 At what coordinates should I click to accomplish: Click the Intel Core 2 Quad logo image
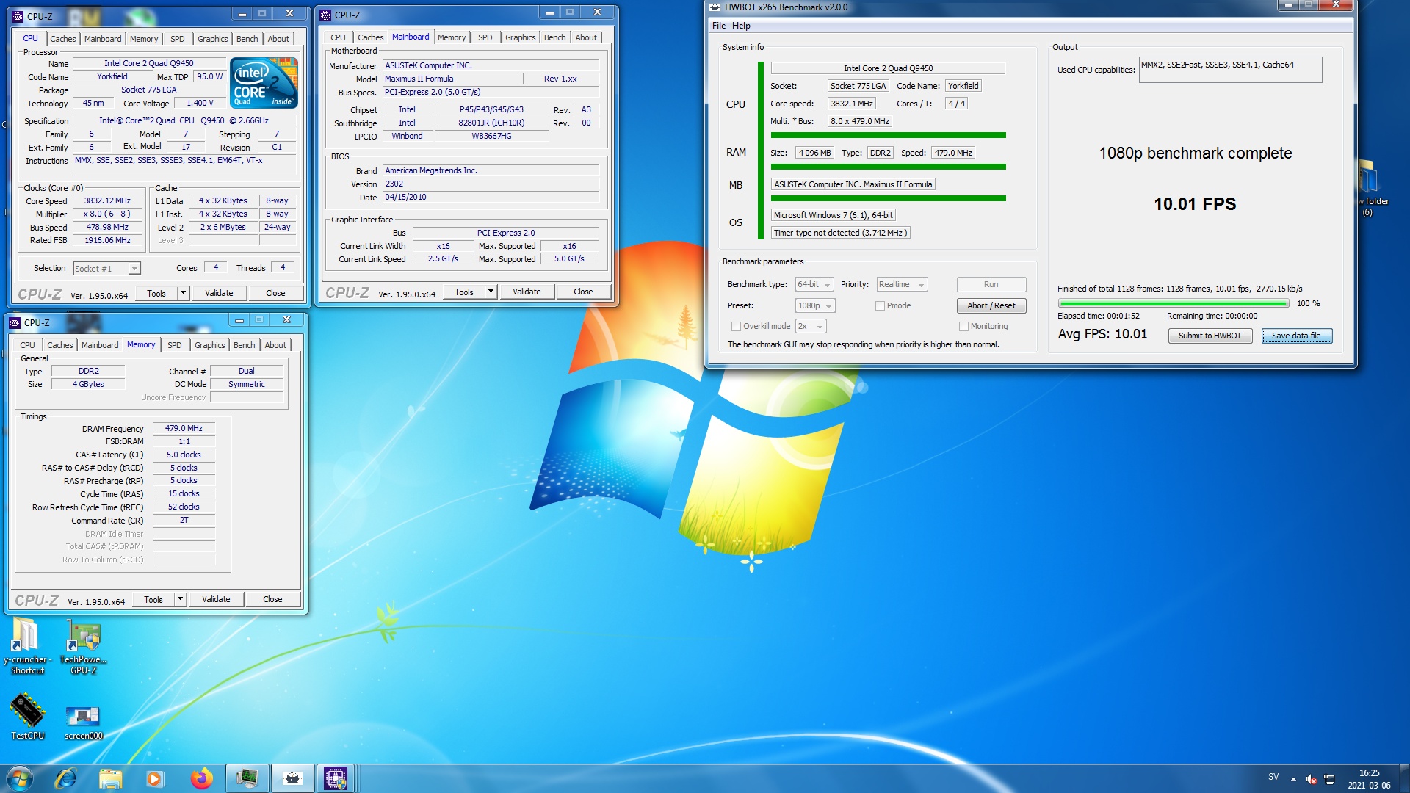click(x=264, y=83)
